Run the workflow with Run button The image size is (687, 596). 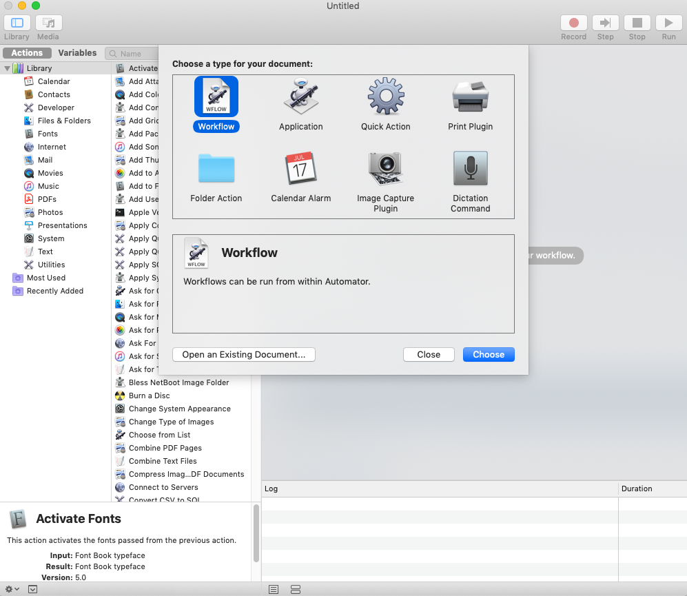click(668, 23)
